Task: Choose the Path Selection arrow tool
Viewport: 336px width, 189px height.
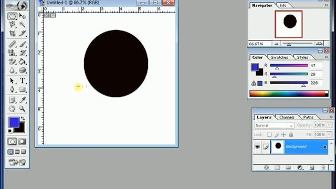Action: click(x=12, y=80)
